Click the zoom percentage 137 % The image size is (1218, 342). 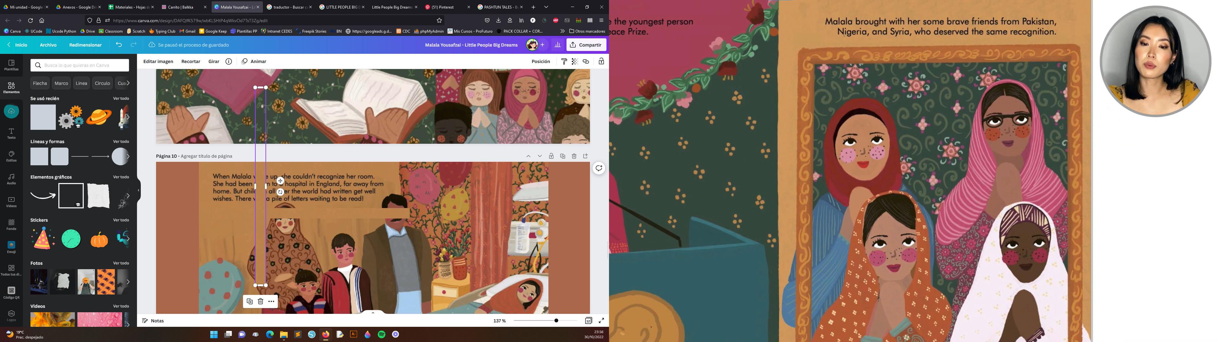(499, 321)
